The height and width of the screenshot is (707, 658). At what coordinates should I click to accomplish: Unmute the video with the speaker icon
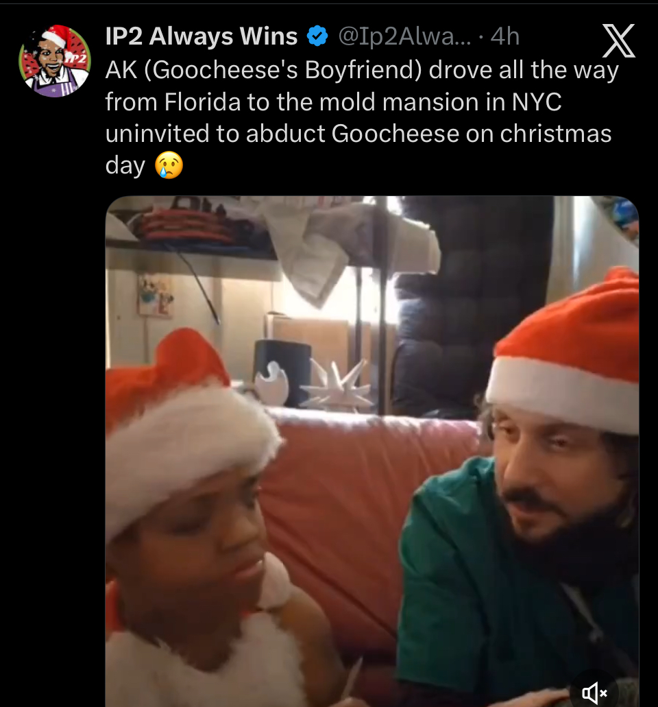pos(594,692)
